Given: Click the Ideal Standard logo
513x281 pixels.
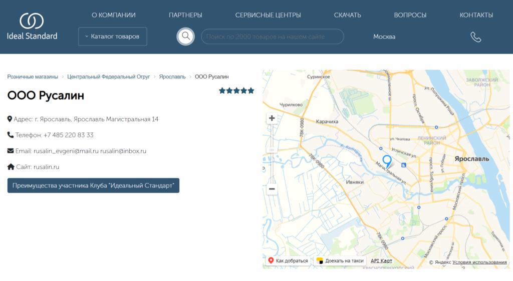Looking at the screenshot, I should pyautogui.click(x=32, y=26).
